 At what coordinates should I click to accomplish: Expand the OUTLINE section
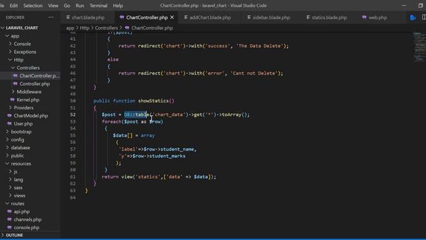pos(14,235)
